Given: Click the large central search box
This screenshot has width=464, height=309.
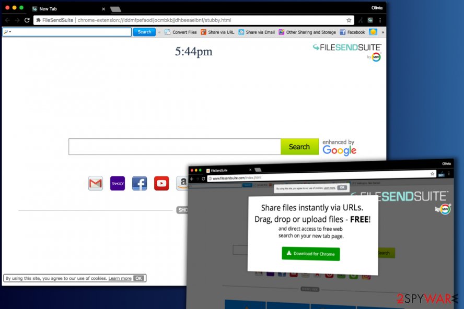Looking at the screenshot, I should tap(175, 147).
